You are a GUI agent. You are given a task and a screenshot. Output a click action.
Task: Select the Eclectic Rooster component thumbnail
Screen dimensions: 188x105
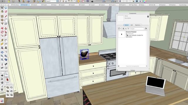click(x=122, y=34)
